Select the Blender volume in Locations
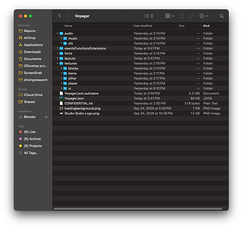 (30, 117)
